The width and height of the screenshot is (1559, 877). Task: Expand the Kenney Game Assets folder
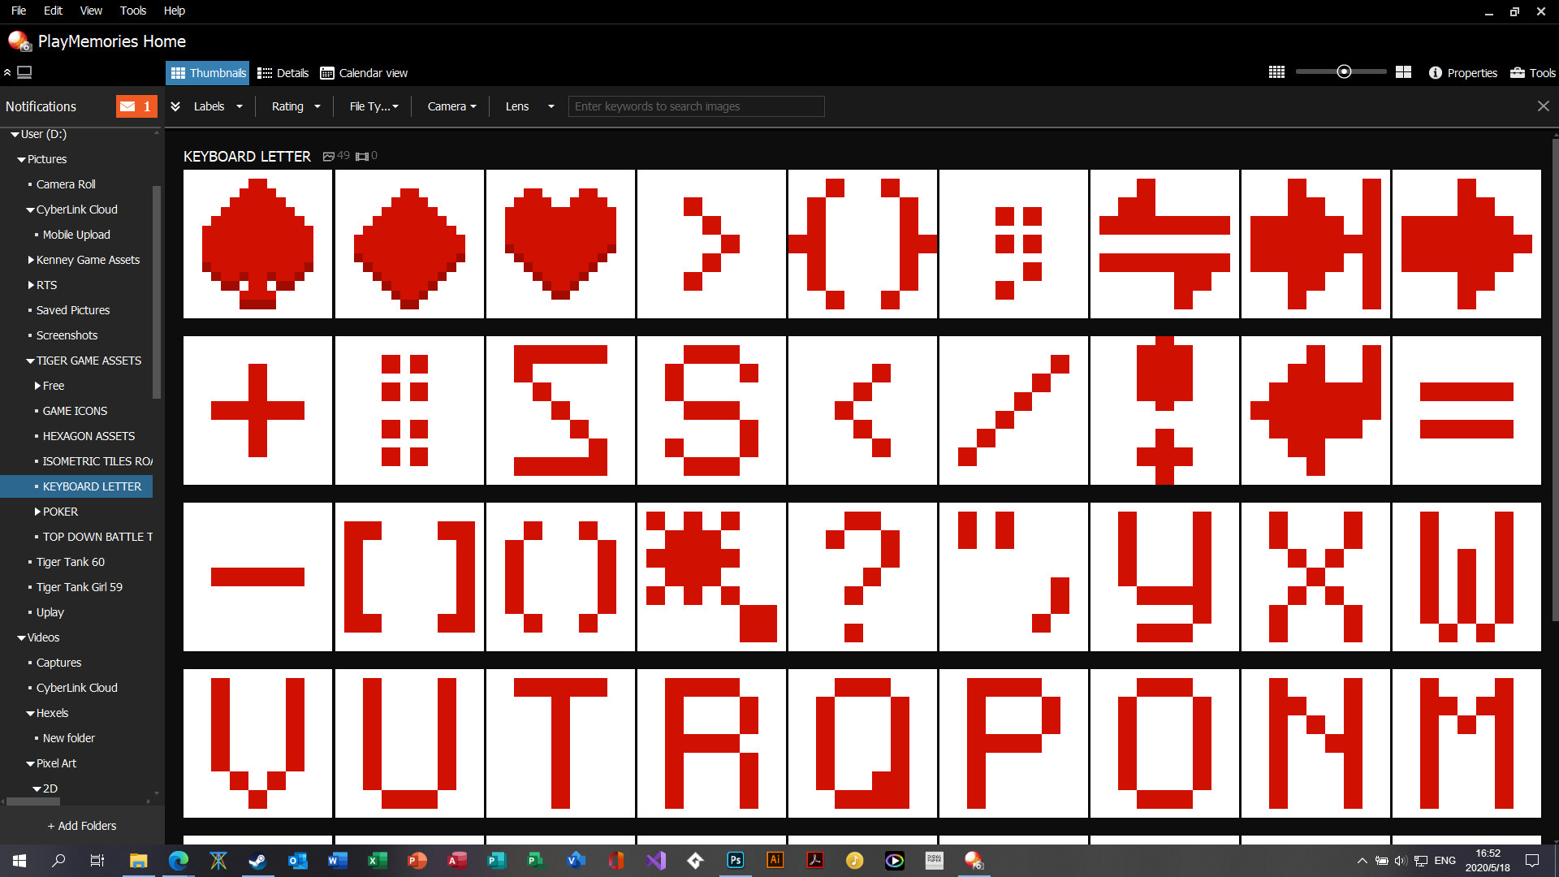[30, 260]
